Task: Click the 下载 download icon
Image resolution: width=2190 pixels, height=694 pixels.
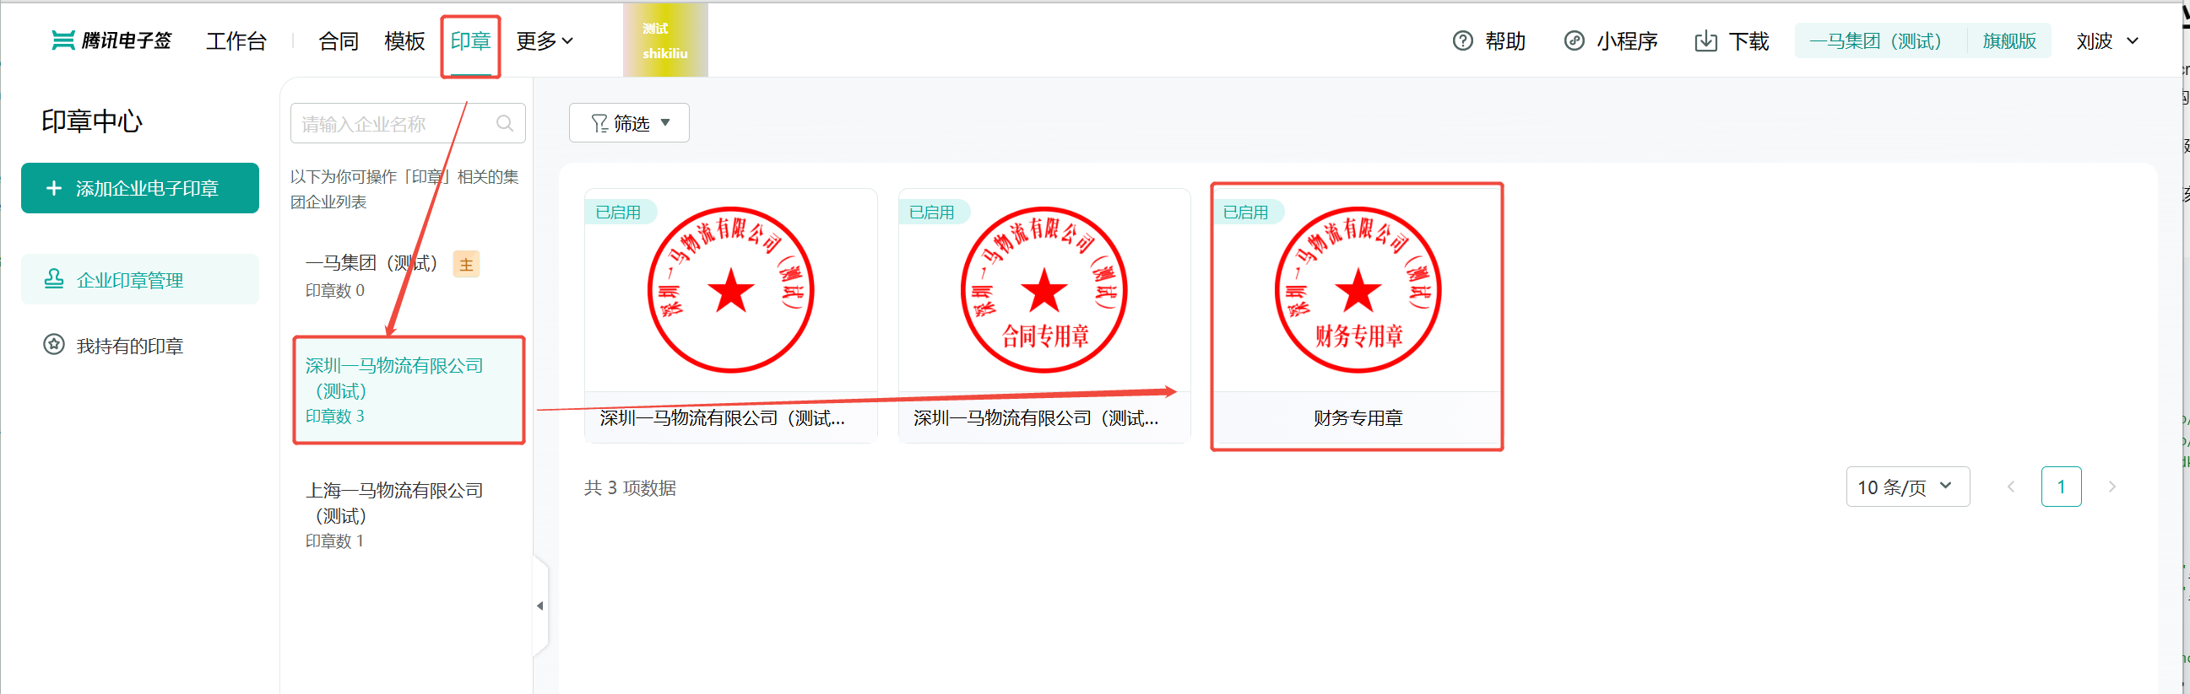Action: coord(1705,40)
